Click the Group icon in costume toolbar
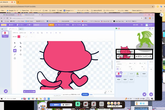This screenshot has height=110, width=165. coord(38,33)
